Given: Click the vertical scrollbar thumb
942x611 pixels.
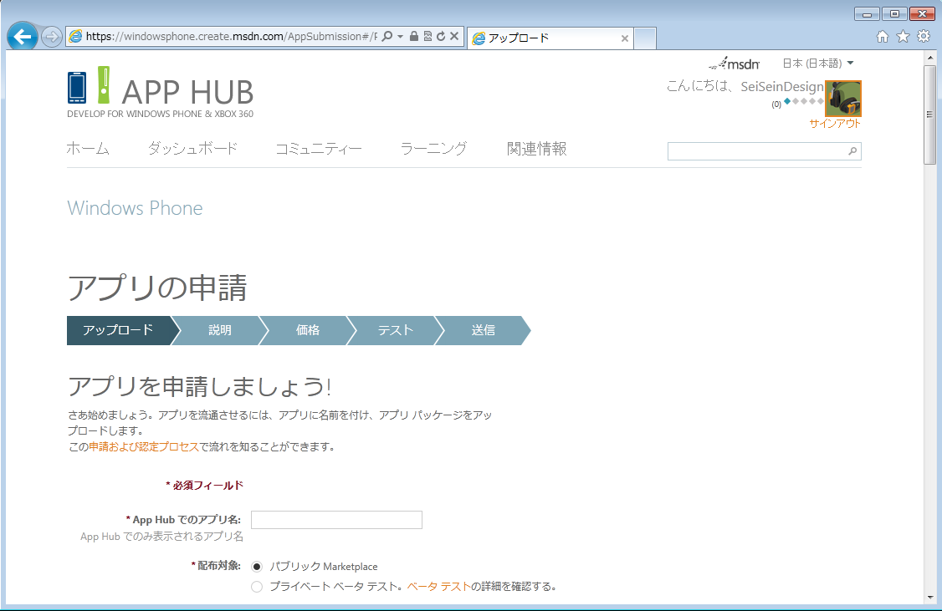Looking at the screenshot, I should pyautogui.click(x=929, y=115).
